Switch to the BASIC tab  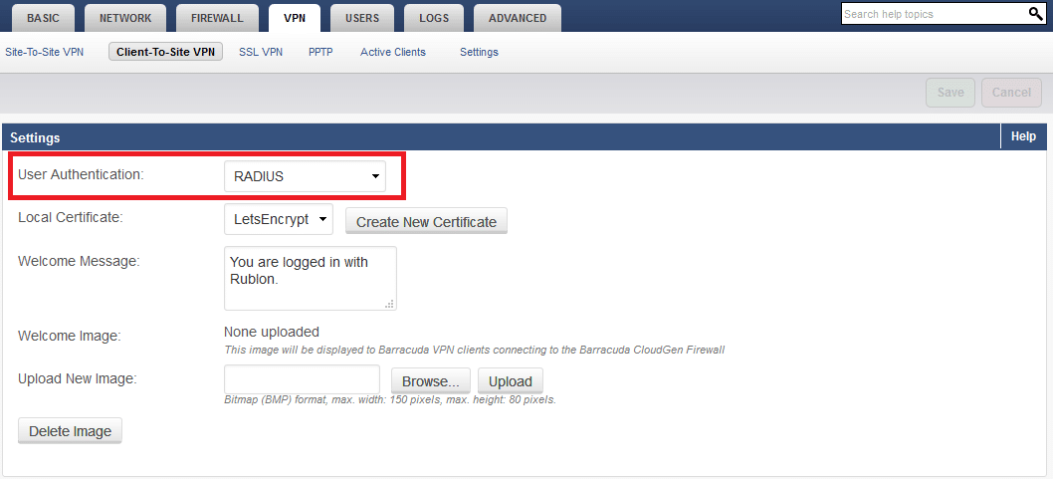pos(43,18)
